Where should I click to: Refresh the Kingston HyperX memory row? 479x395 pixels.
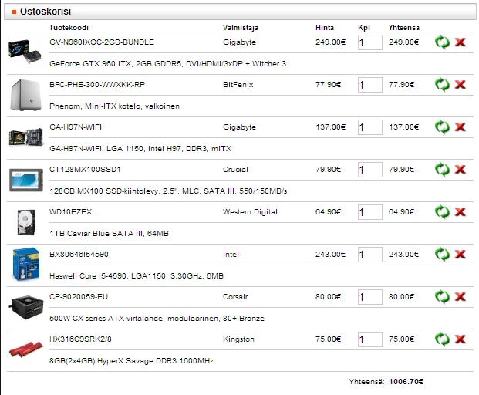pyautogui.click(x=442, y=339)
